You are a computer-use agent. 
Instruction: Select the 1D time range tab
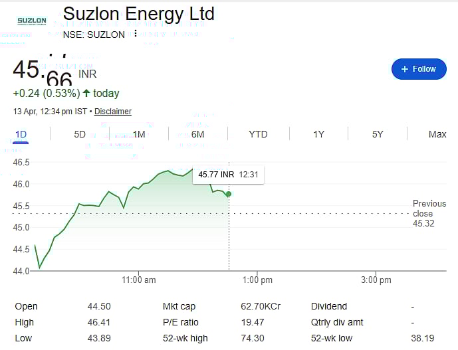21,134
